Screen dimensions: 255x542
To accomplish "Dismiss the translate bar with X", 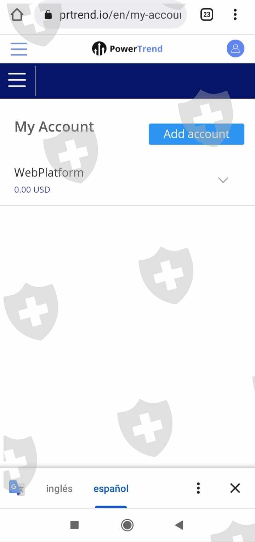I will tap(235, 488).
